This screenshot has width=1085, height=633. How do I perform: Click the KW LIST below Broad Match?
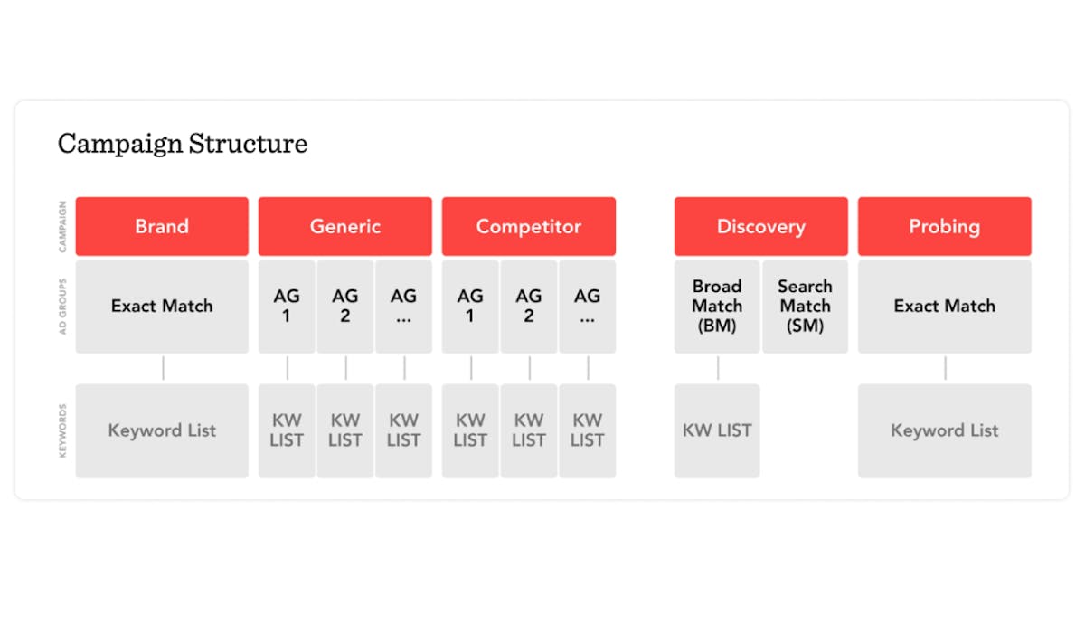pos(717,430)
